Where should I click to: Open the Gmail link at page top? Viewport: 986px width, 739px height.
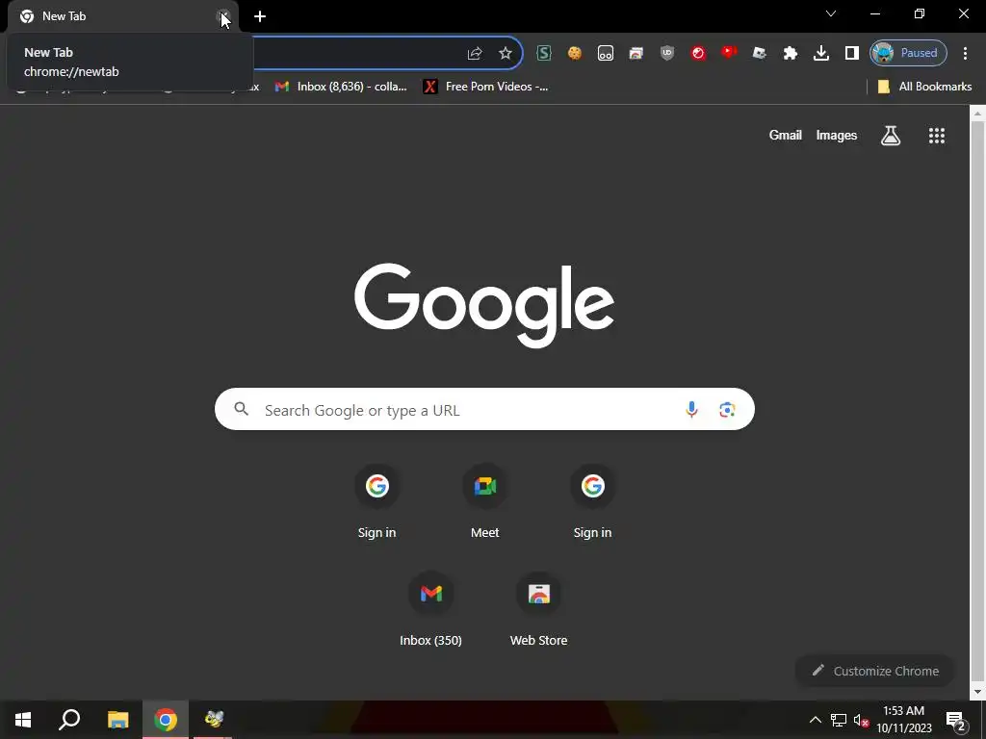(785, 135)
